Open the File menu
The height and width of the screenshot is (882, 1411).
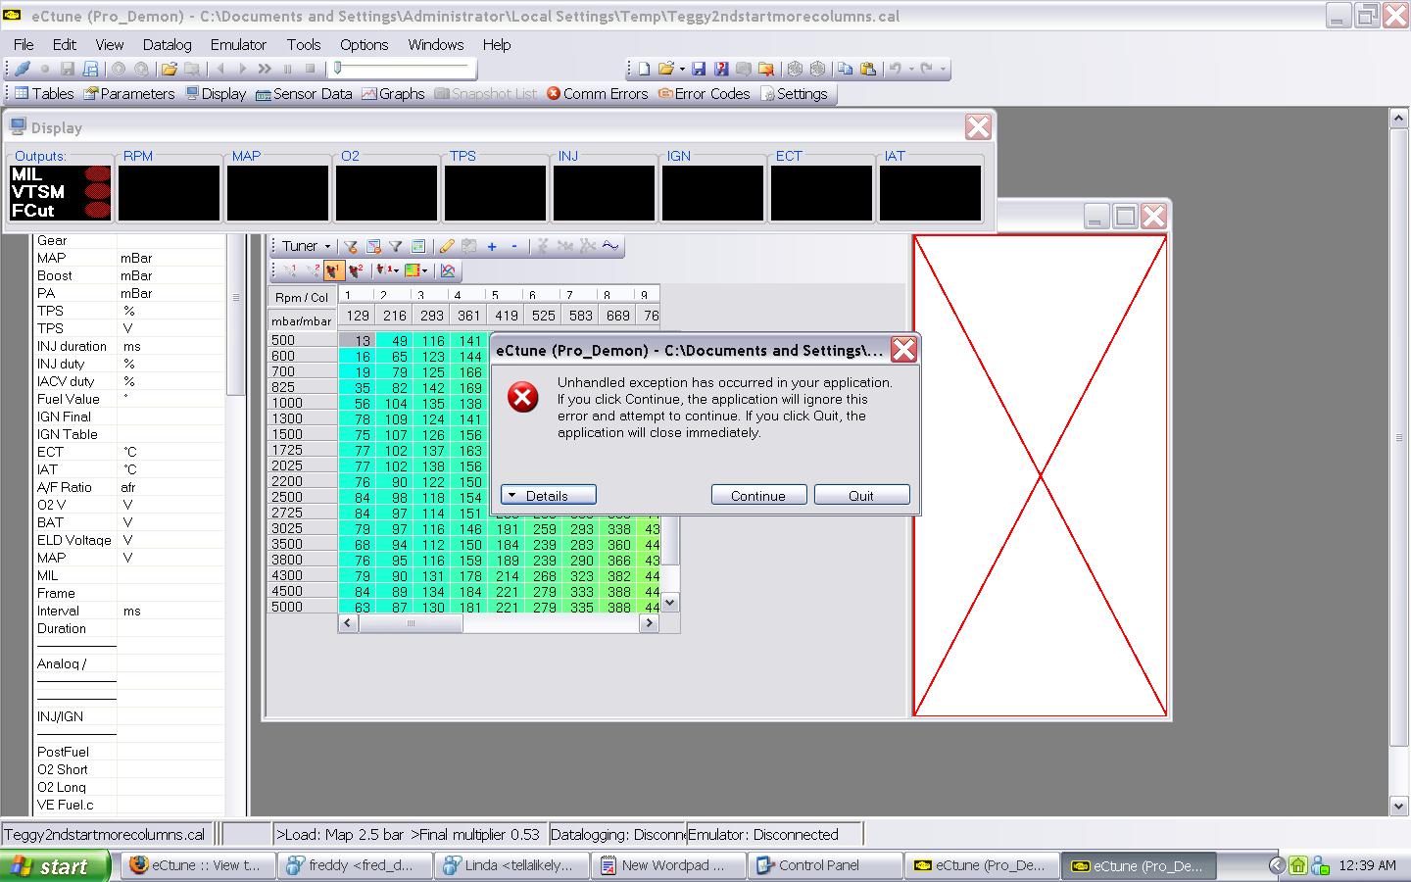(24, 45)
